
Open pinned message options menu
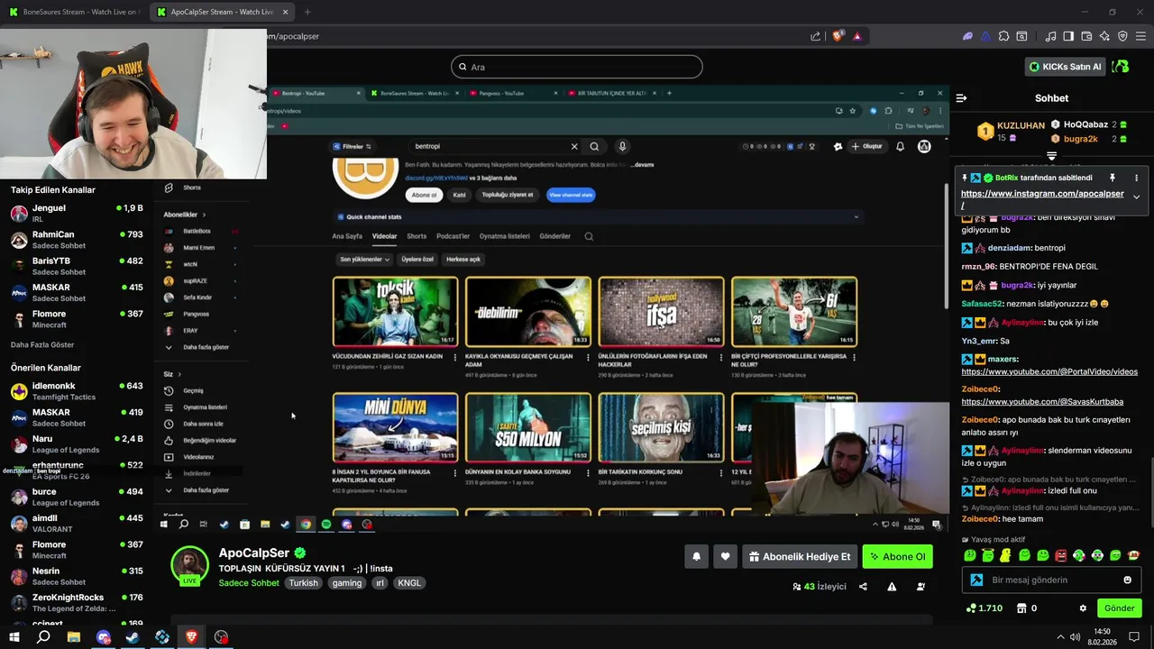tap(1136, 178)
